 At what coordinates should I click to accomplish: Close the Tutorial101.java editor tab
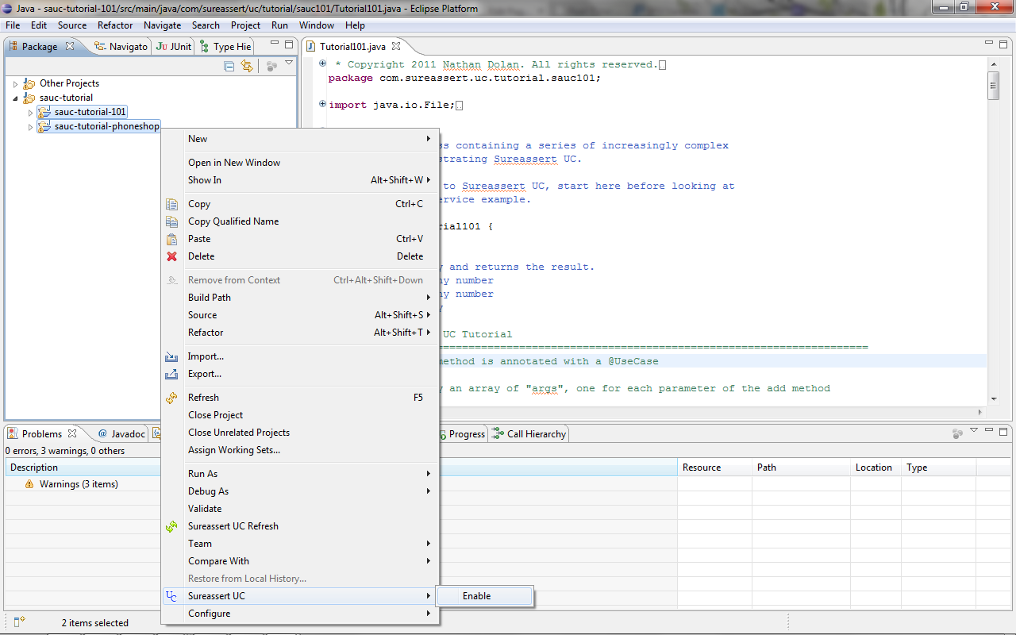click(396, 46)
